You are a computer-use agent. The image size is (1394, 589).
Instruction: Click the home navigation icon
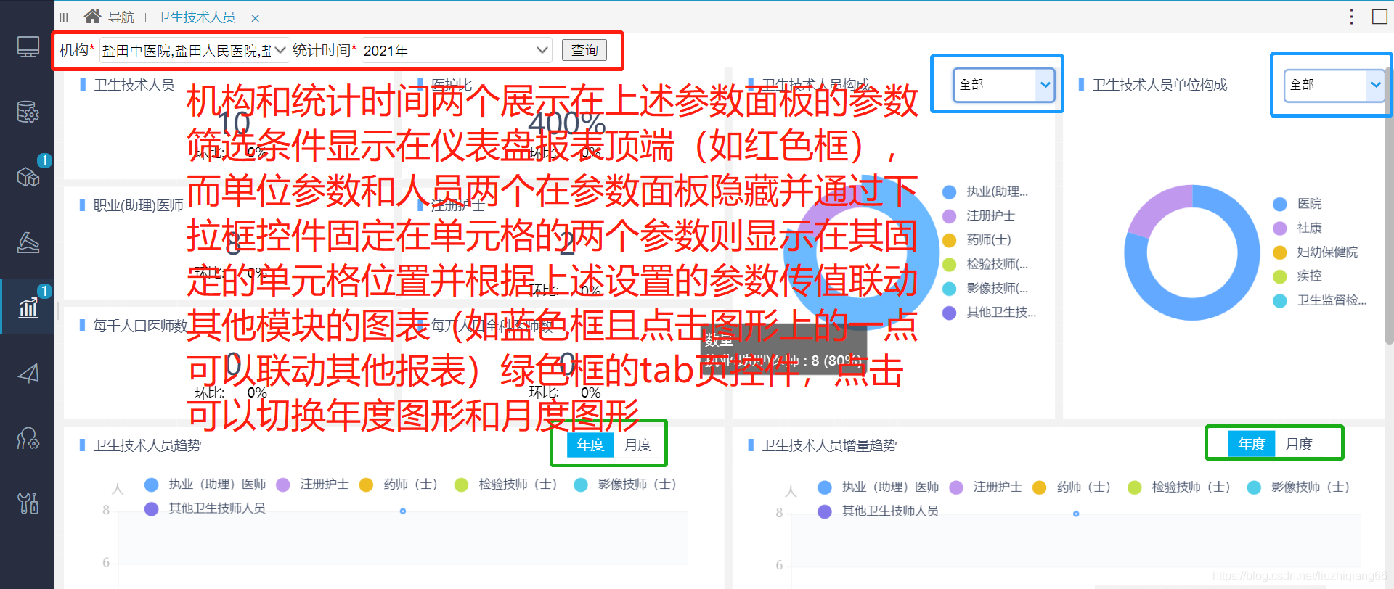tap(92, 16)
